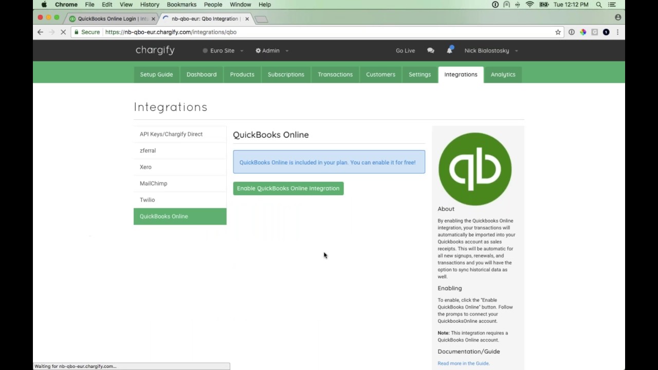This screenshot has height=370, width=658.
Task: Open Spotlight search in the menu bar
Action: coord(599,5)
